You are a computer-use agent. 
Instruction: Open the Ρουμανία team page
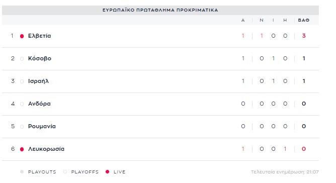(x=42, y=126)
